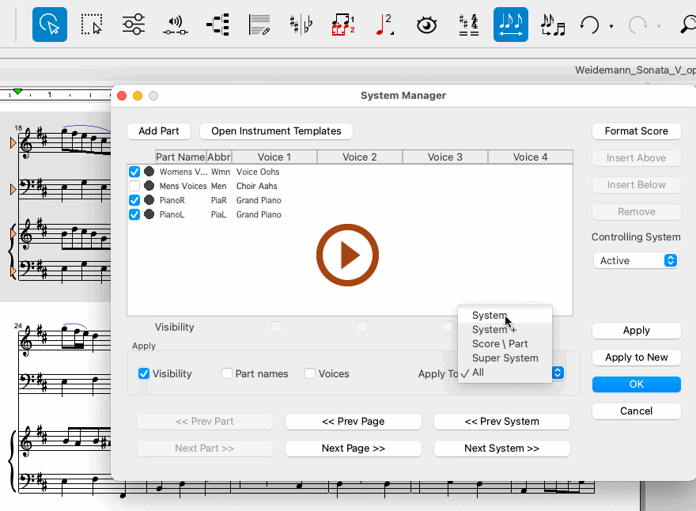Click the Voice 1 column header
The height and width of the screenshot is (511, 696).
tap(274, 157)
